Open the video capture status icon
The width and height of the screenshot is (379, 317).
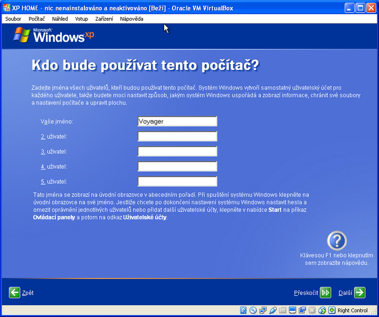click(x=302, y=310)
